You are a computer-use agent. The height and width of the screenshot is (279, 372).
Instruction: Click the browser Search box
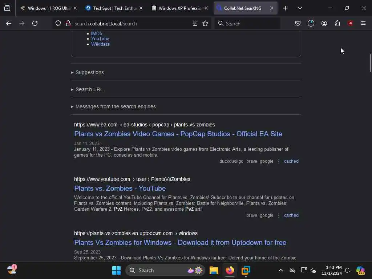pos(247,24)
